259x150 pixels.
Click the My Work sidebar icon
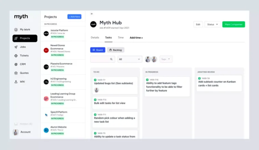click(16, 30)
